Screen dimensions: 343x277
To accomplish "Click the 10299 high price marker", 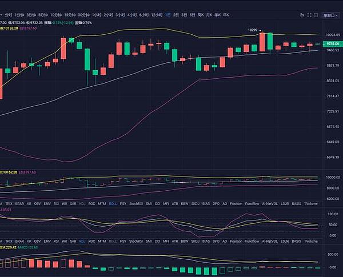I will coord(253,29).
